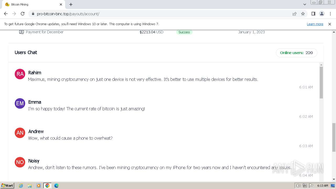Click the username Andrew
This screenshot has width=336, height=189.
coord(36,132)
